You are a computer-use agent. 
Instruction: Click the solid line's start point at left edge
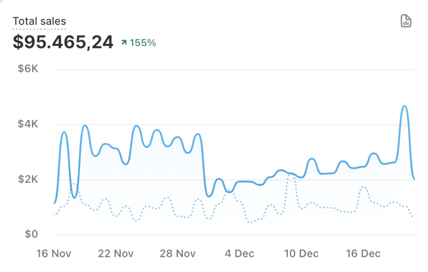pyautogui.click(x=54, y=203)
